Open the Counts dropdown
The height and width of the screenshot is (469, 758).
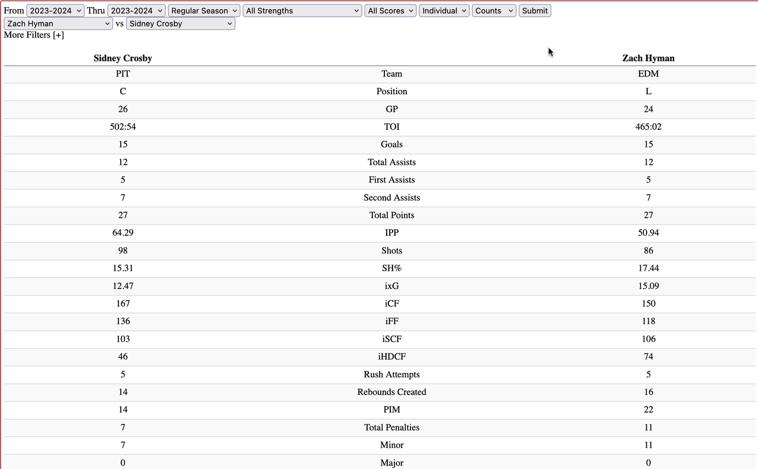coord(494,11)
